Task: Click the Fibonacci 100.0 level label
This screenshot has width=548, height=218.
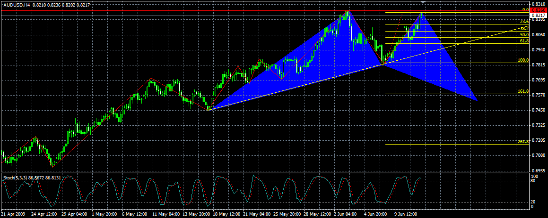Action: (x=523, y=60)
